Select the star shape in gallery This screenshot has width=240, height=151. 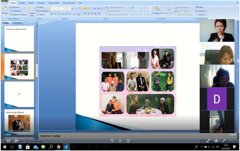click(x=148, y=14)
